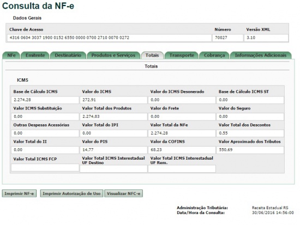Open the Informações Adicionais tab
Viewport: 300px width, 225px height.
261,55
